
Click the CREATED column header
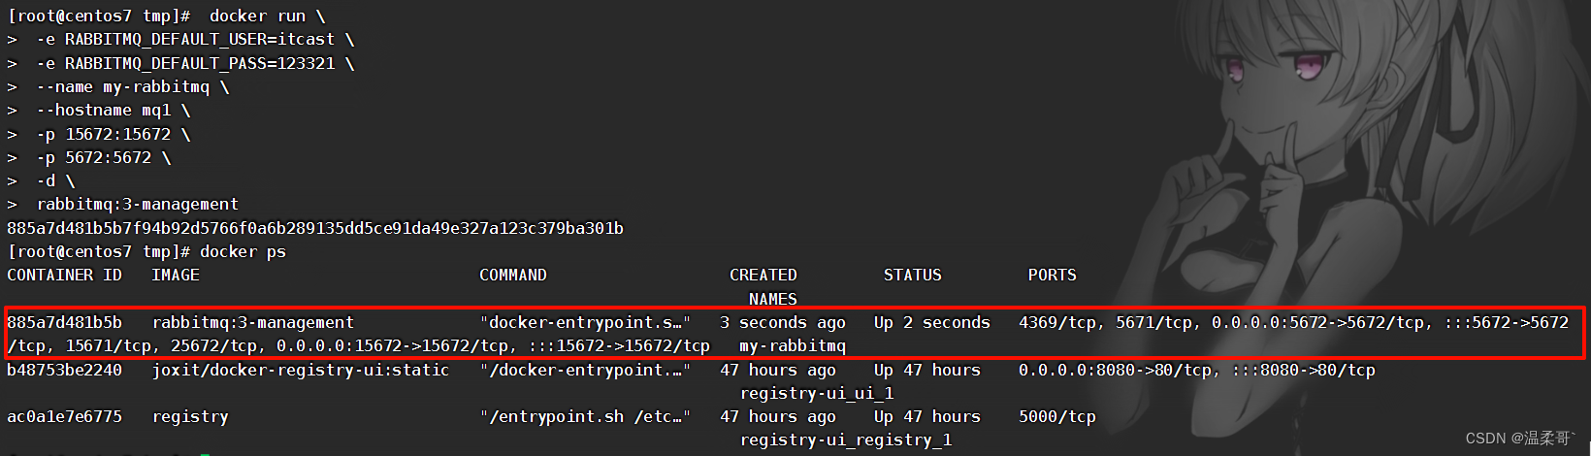(763, 275)
